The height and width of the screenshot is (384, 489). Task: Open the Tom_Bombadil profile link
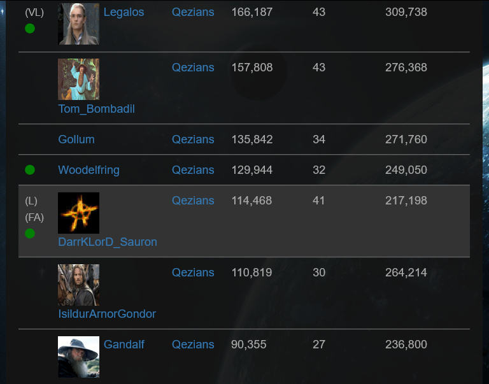click(96, 109)
